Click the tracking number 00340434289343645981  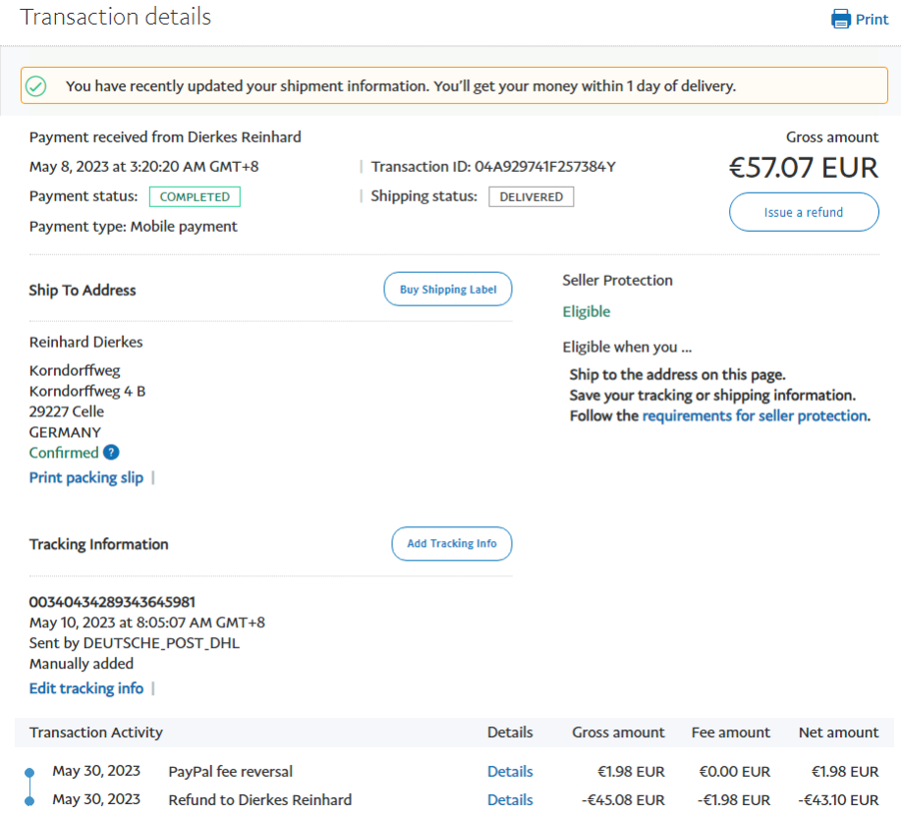tap(113, 602)
